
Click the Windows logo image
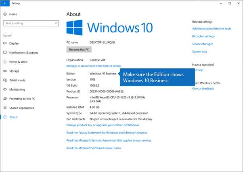coord(74,28)
